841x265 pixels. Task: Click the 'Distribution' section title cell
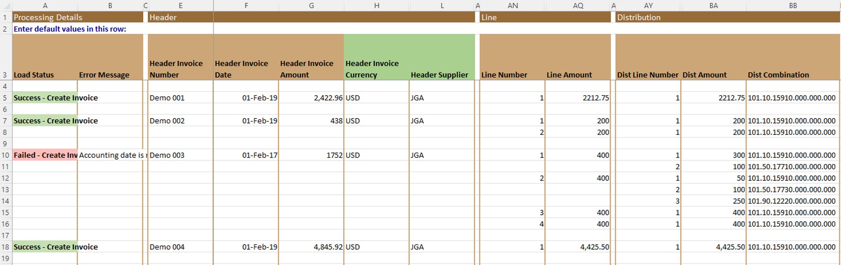tap(728, 17)
